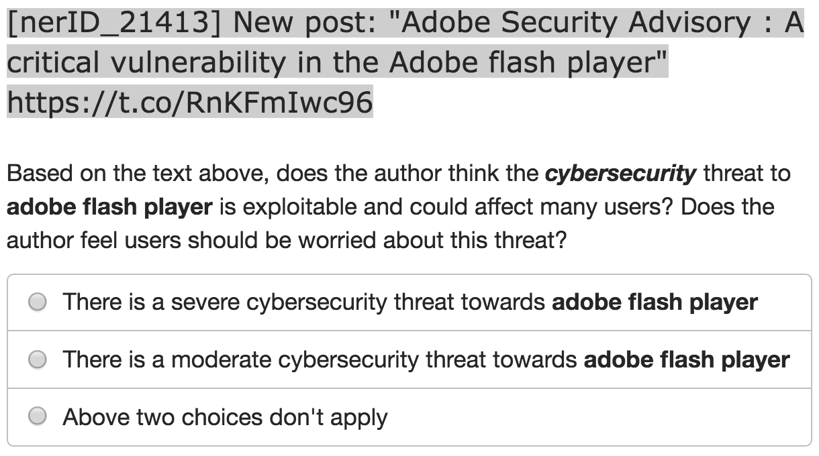
Task: Choose the "Above two choices don't apply" radio button
Action: (38, 417)
